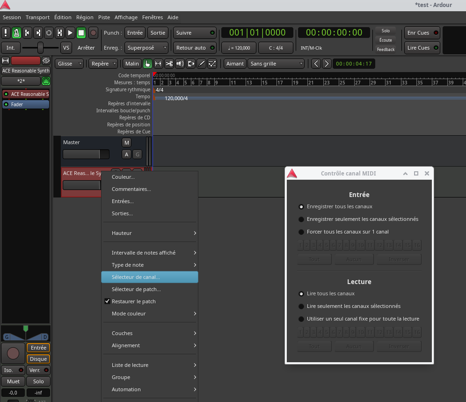Click the 'Solo' button in mixer strip
The height and width of the screenshot is (402, 466).
(x=38, y=381)
